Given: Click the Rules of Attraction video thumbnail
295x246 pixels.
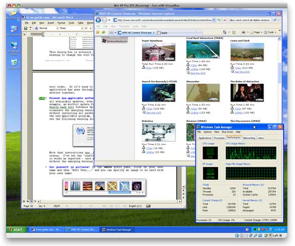Looking at the screenshot, I should [247, 93].
